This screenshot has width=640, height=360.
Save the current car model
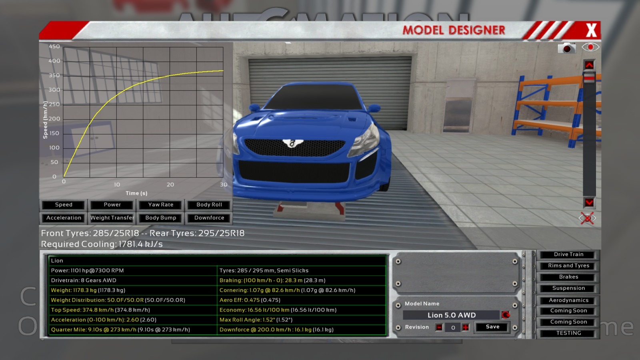click(492, 327)
